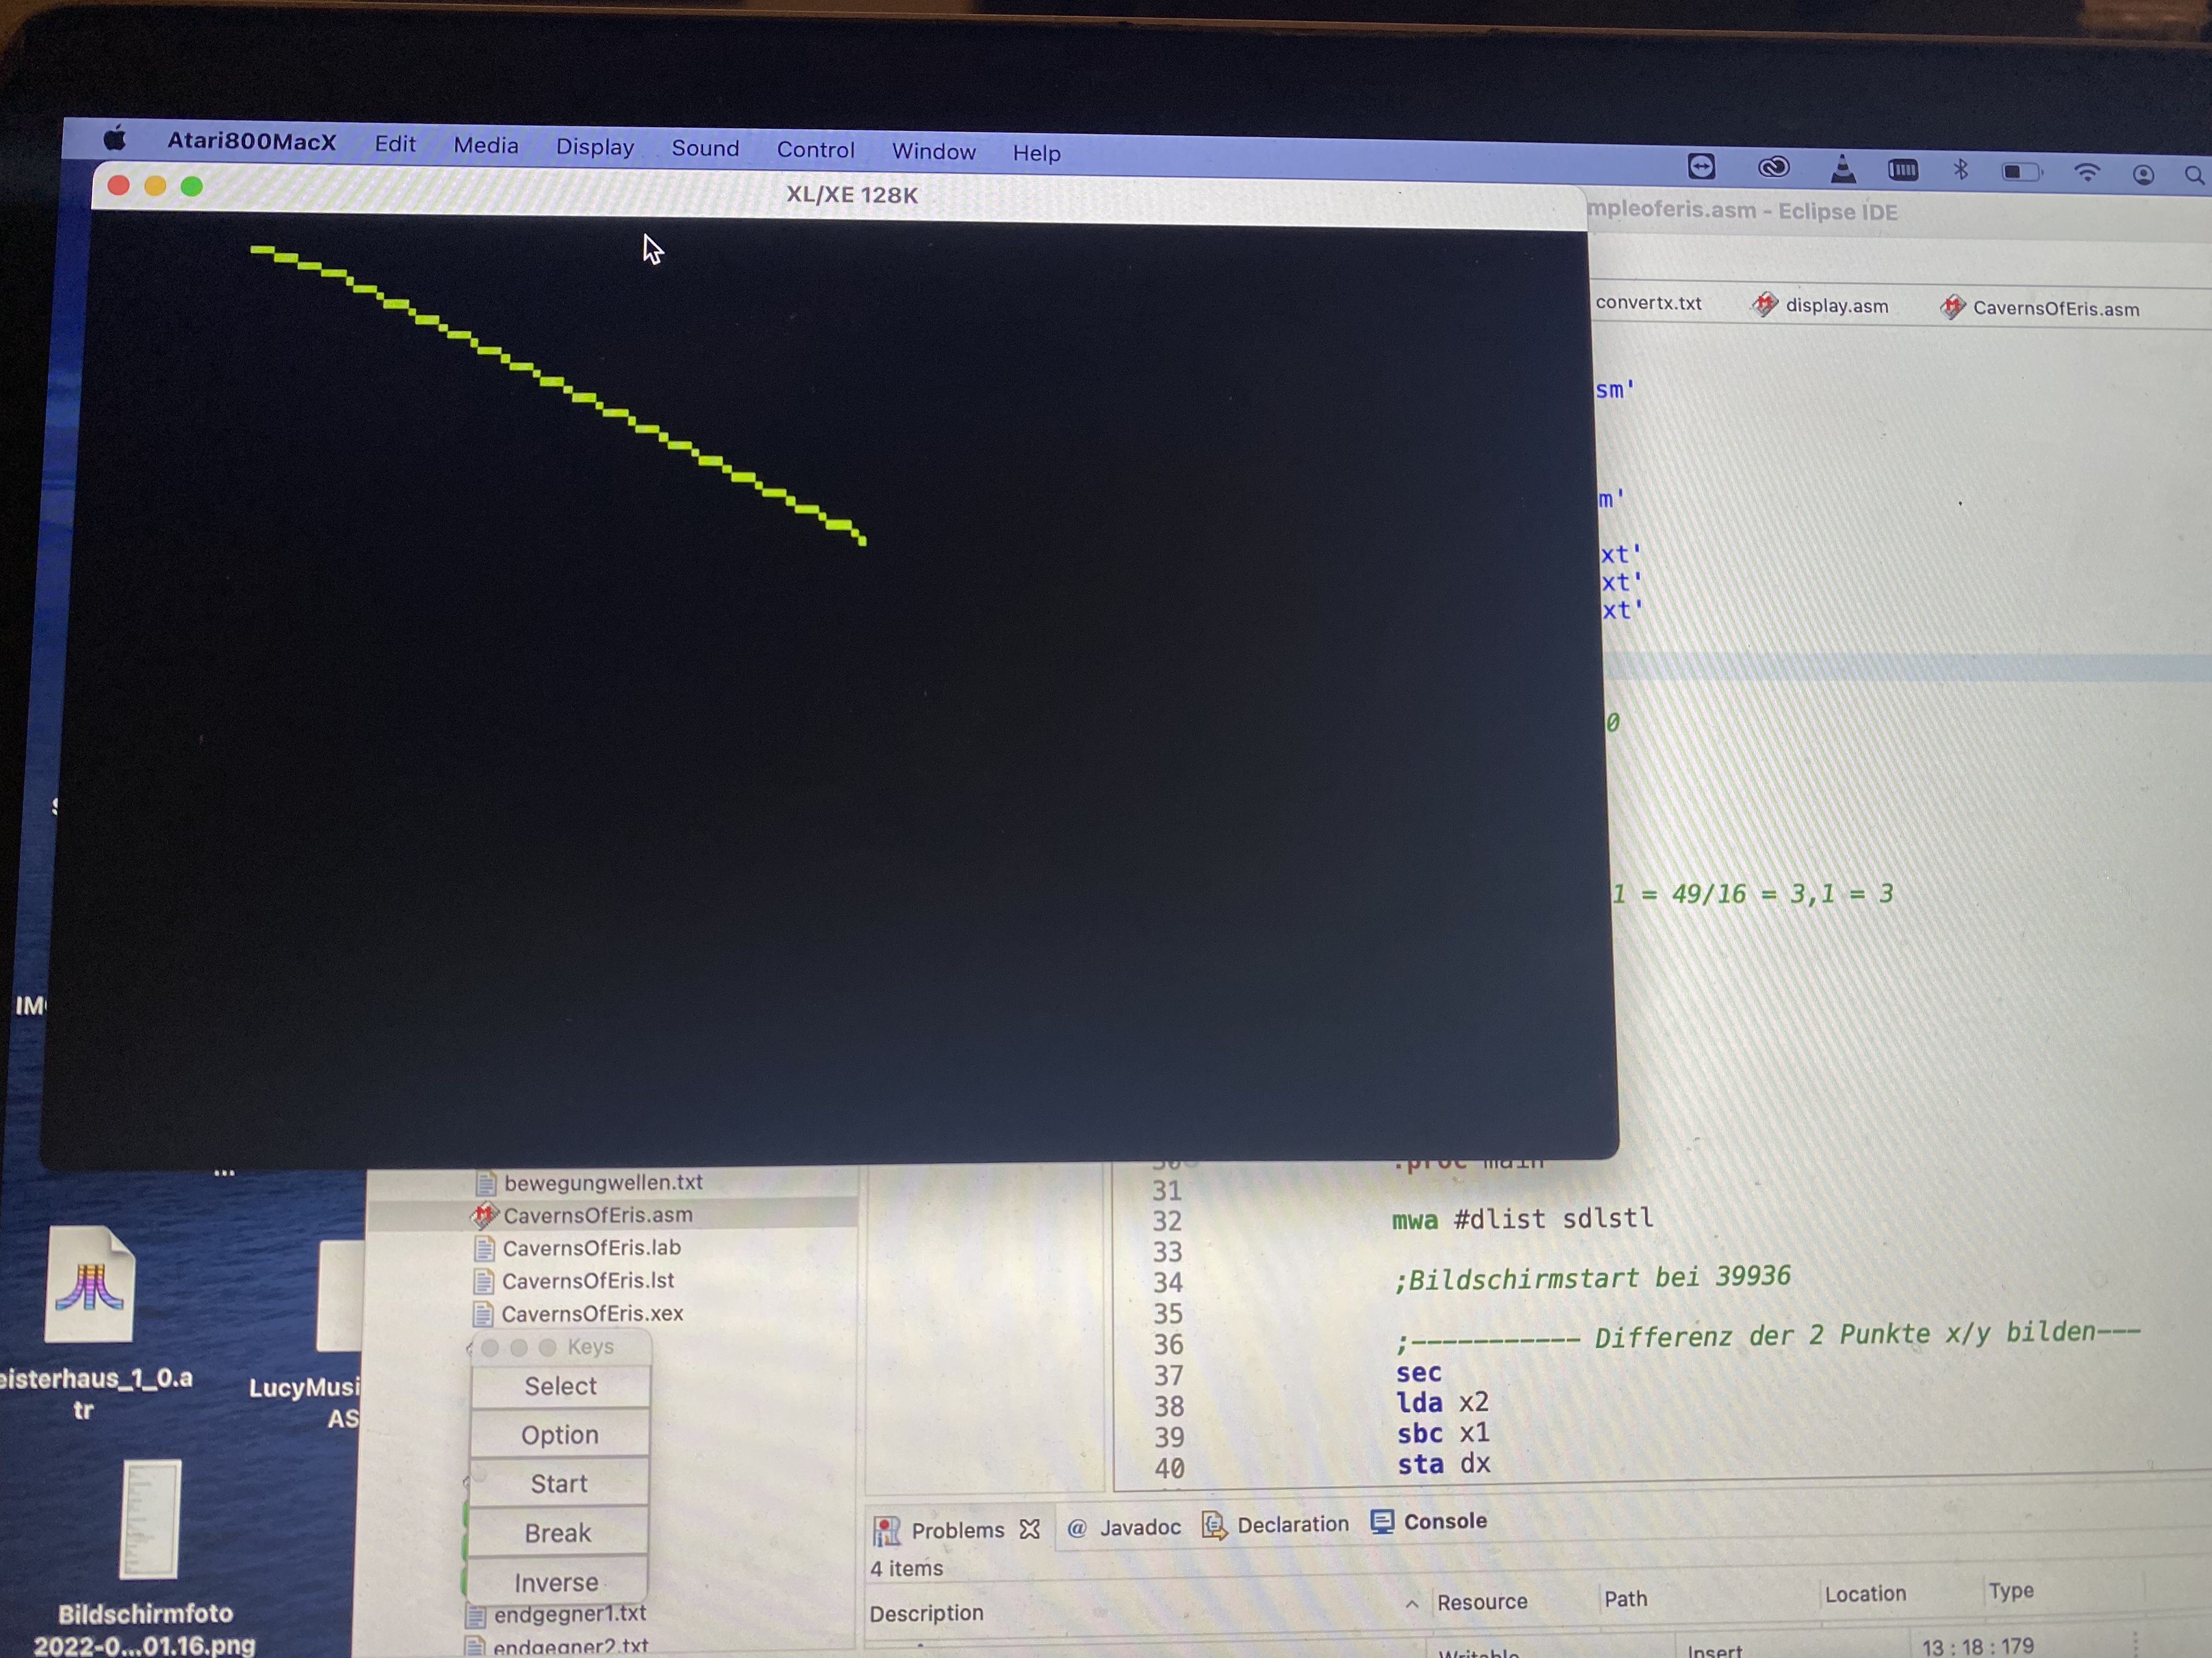Open the Control menu
2212x1658 pixels.
[815, 150]
